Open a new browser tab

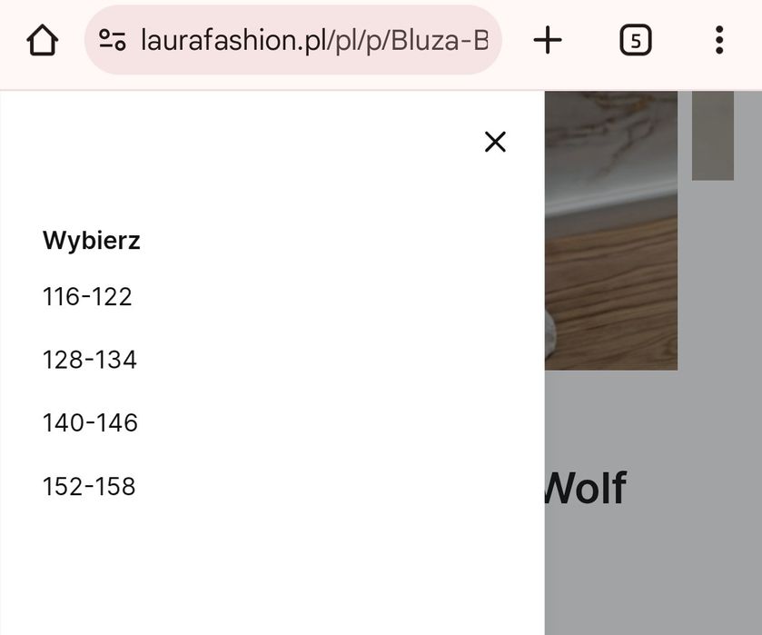548,40
